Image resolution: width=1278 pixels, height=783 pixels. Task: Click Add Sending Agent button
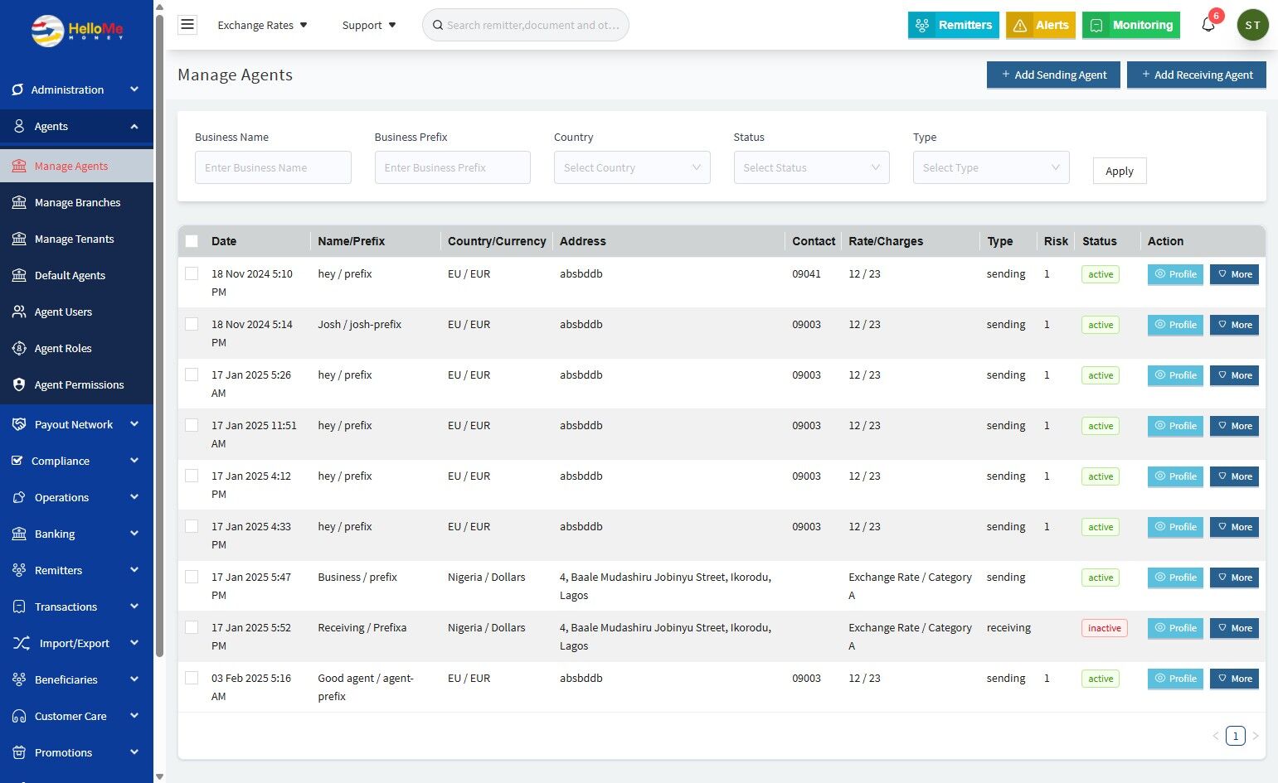1052,75
